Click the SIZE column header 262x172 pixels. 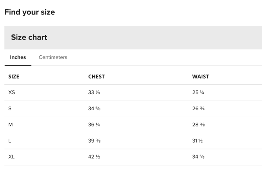(x=14, y=76)
